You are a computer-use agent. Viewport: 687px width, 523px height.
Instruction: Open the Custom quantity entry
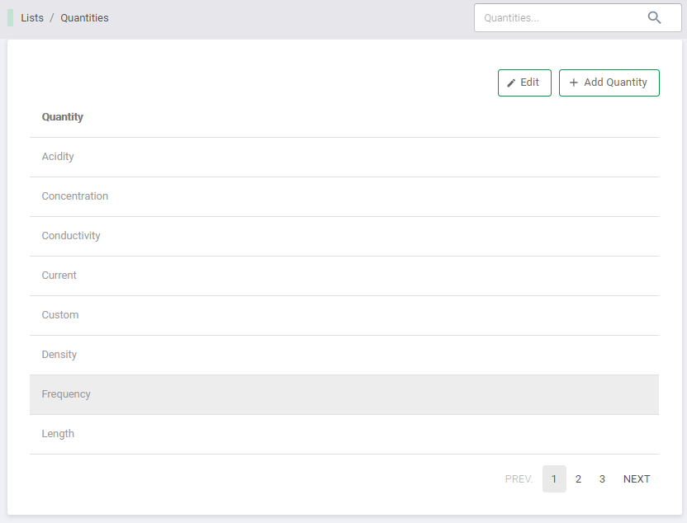(x=60, y=315)
